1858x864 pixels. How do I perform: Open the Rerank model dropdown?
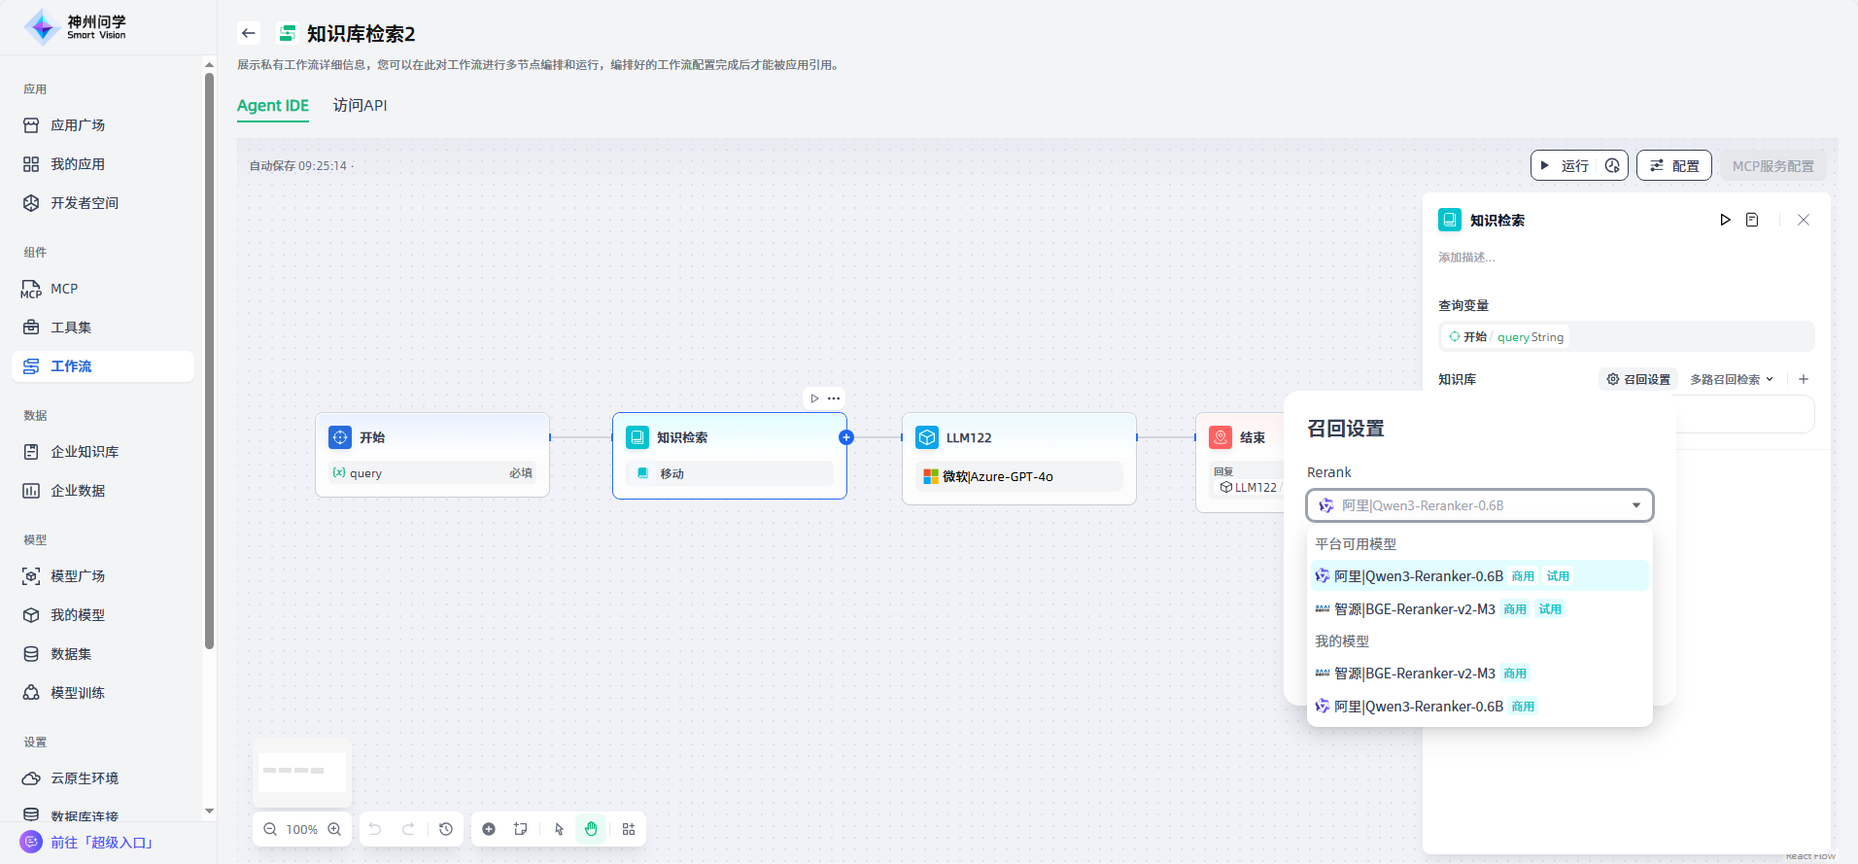(1479, 505)
